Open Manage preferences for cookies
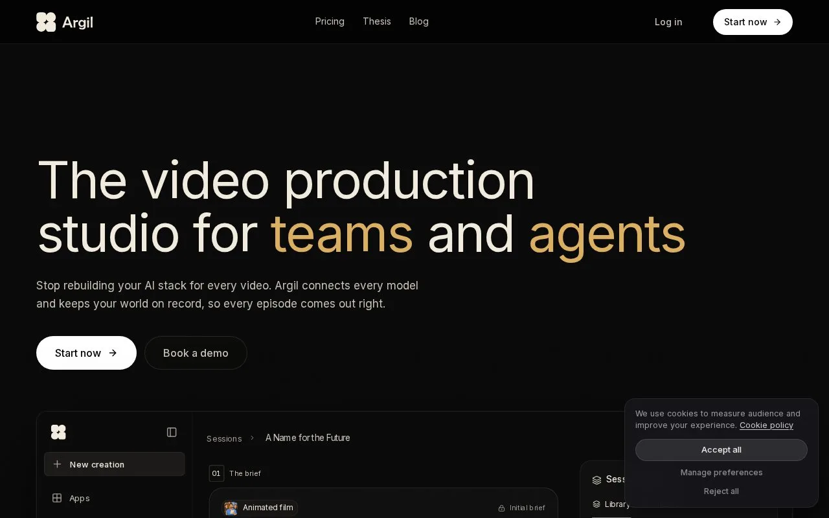Screen dimensions: 829x518 click(x=721, y=473)
